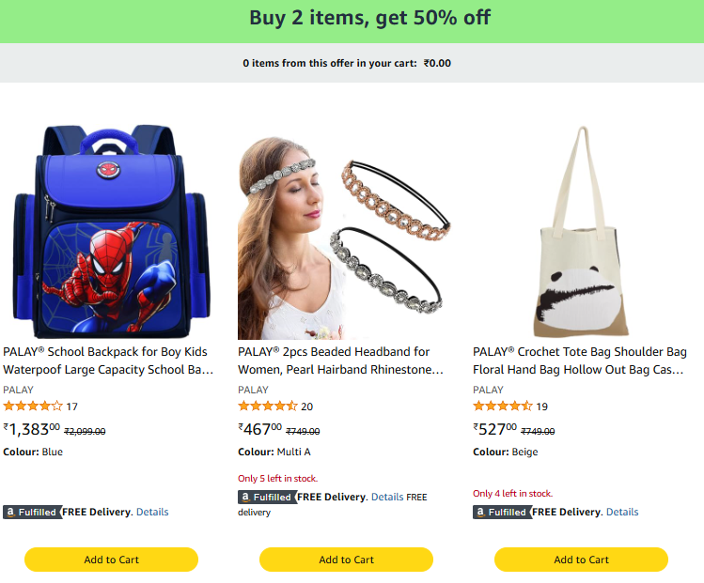Open the tote bag's 19 reviews count
The width and height of the screenshot is (704, 583).
tap(542, 407)
